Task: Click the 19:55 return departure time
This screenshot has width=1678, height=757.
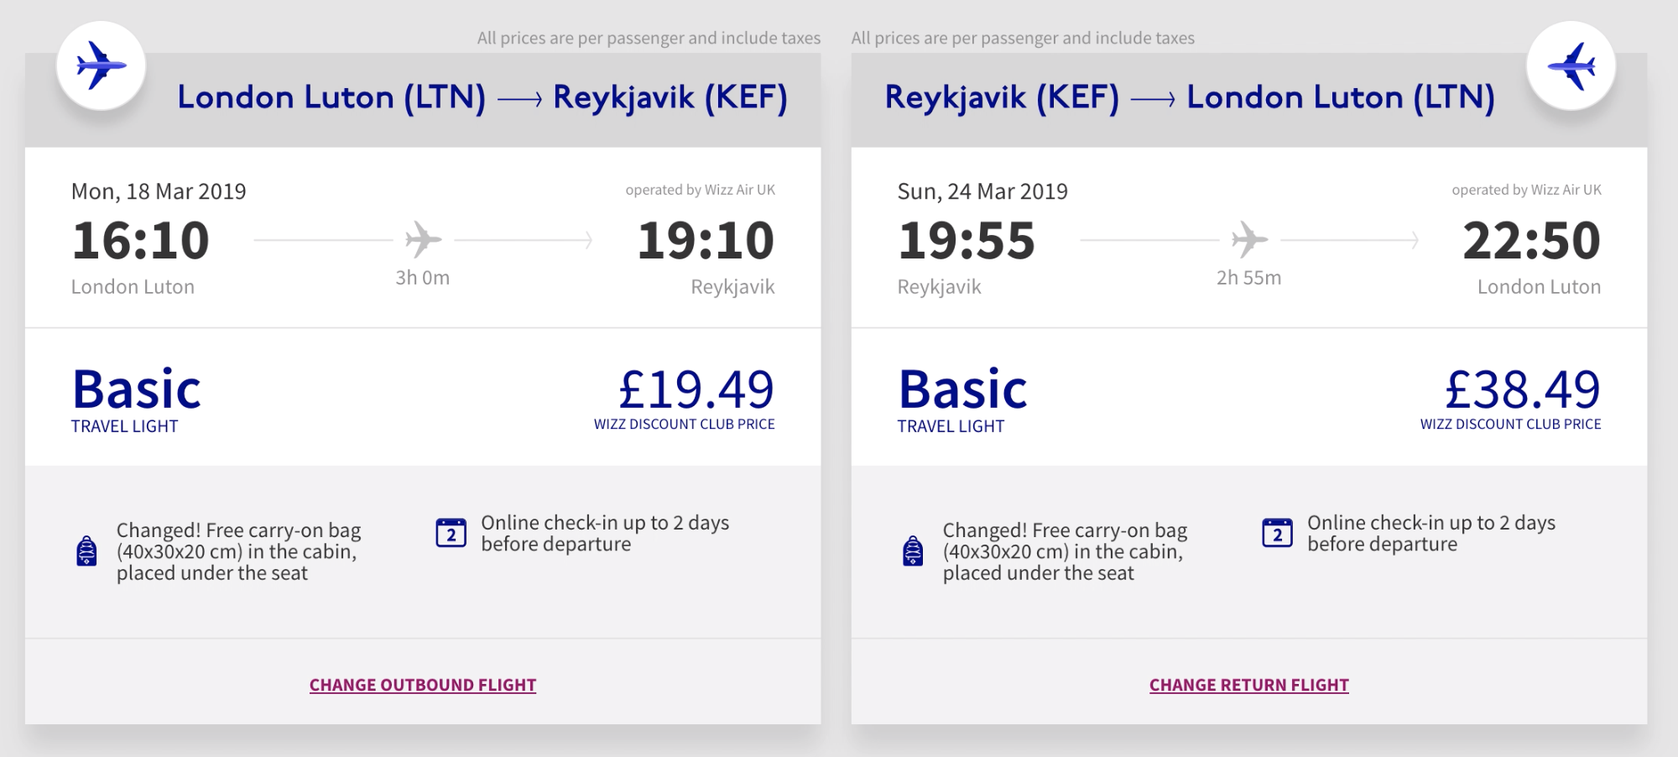Action: 967,240
